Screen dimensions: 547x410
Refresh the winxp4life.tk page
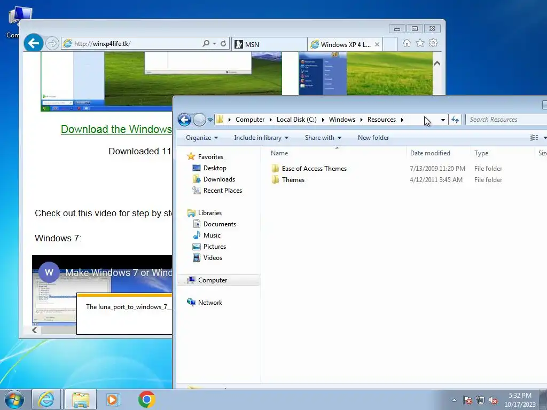pyautogui.click(x=223, y=44)
